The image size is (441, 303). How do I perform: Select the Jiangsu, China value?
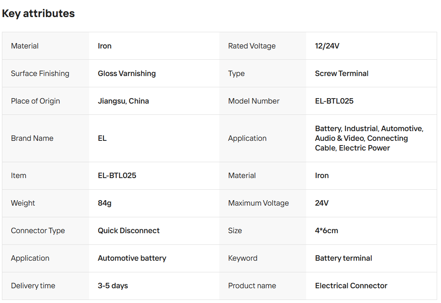click(123, 101)
